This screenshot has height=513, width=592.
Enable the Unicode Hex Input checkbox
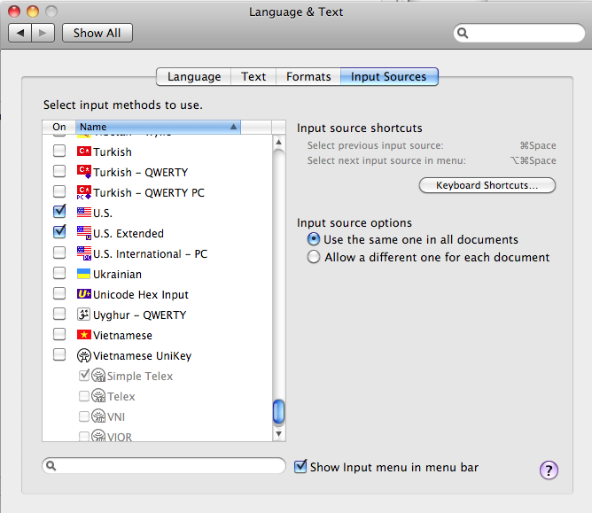tap(59, 293)
